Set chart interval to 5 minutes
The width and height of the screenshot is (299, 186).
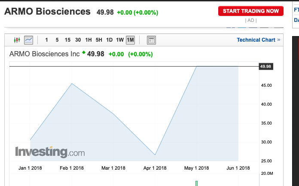[x=57, y=40]
